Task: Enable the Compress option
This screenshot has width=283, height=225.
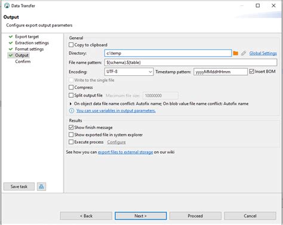Action: click(71, 87)
